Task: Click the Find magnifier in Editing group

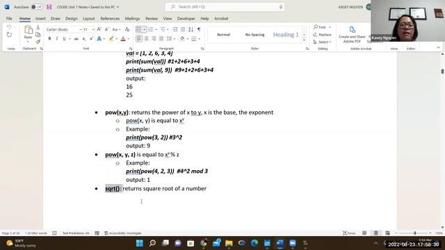Action: [320, 27]
